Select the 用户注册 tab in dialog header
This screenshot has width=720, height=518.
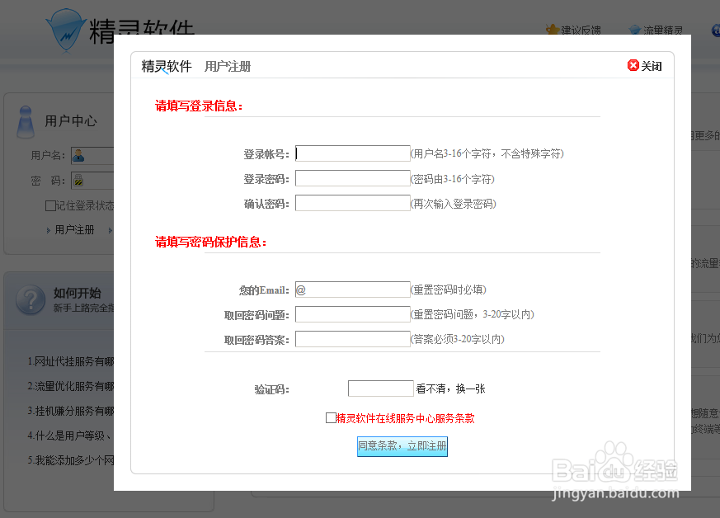click(x=228, y=65)
